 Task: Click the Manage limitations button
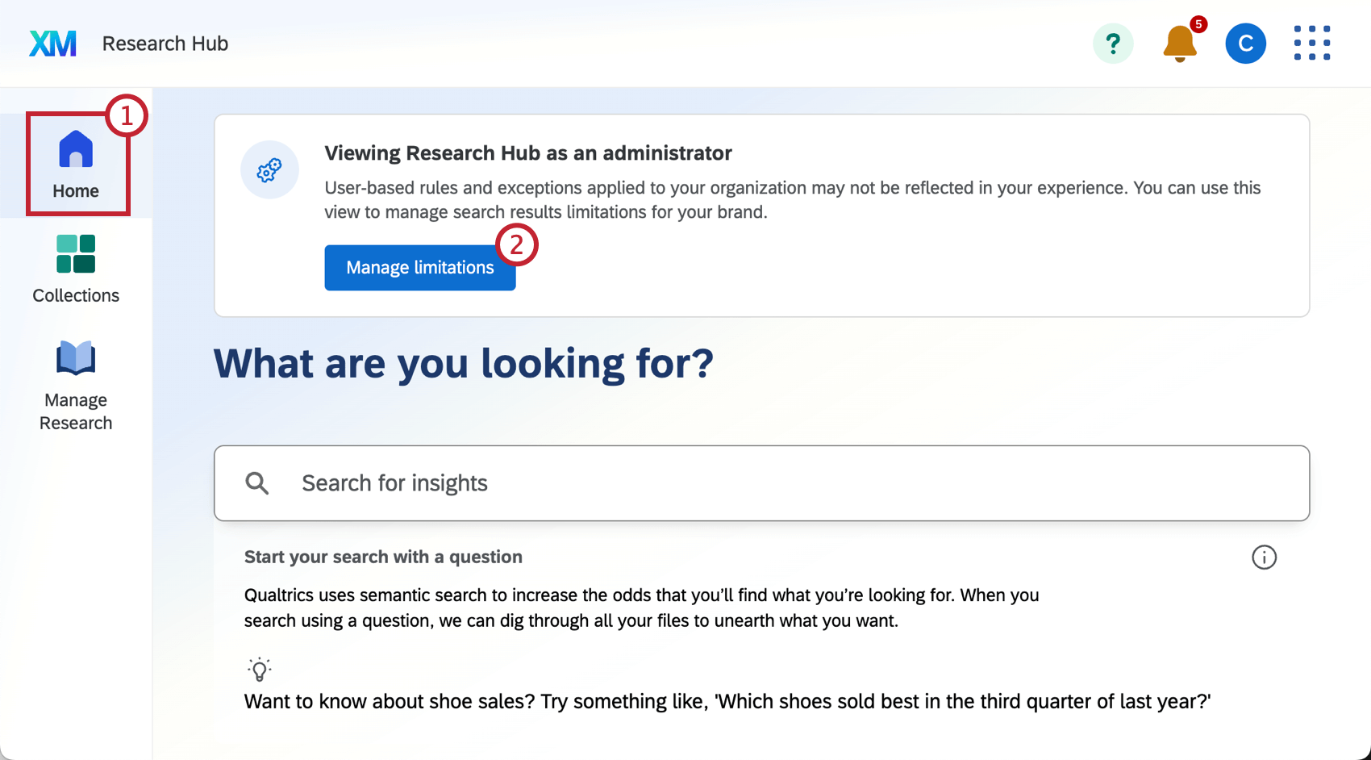(419, 267)
